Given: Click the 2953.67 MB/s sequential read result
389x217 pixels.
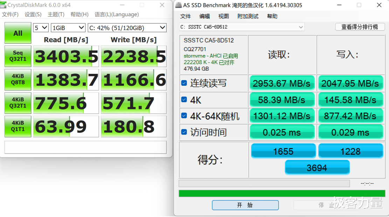Looking at the screenshot, I should pyautogui.click(x=282, y=83).
